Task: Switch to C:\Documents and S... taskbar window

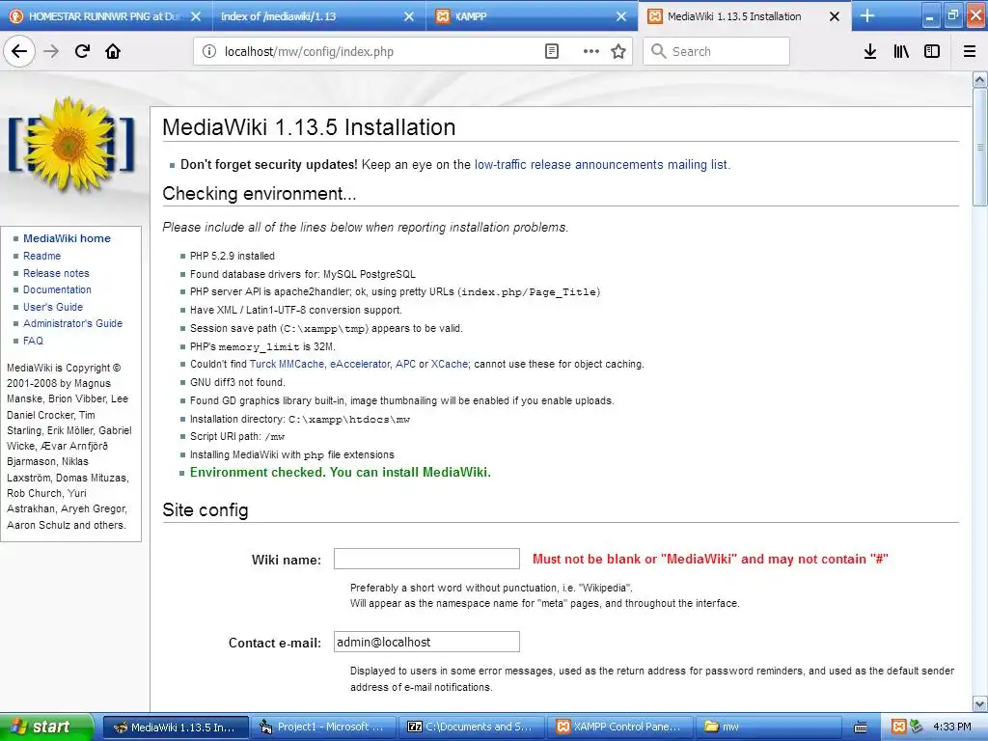Action: pos(471,727)
